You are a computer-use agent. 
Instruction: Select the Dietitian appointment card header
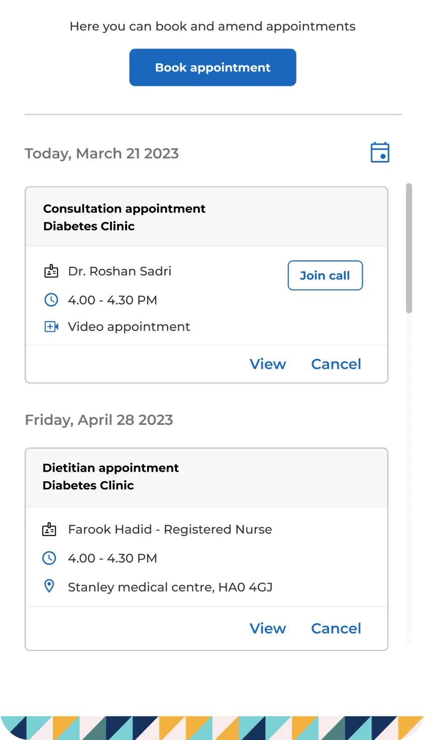[206, 477]
